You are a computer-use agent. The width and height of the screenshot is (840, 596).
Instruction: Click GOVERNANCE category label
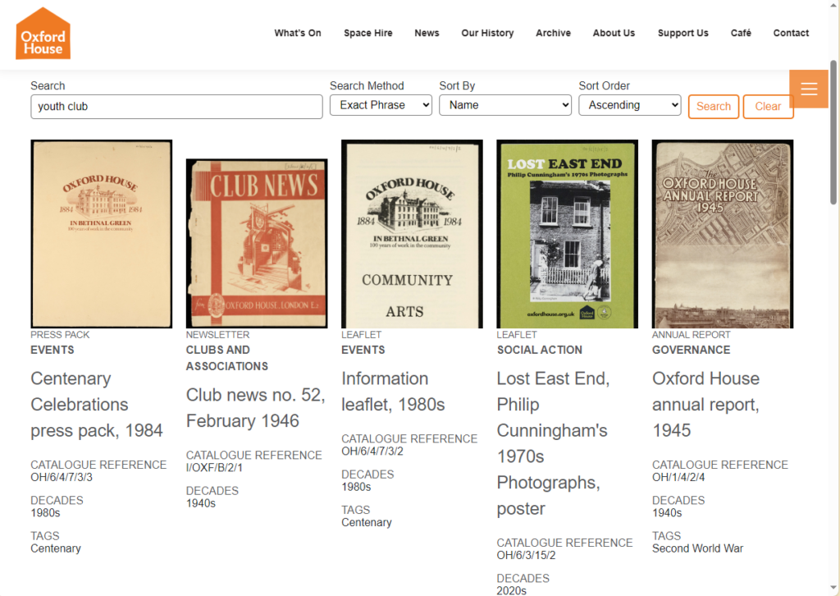point(691,350)
